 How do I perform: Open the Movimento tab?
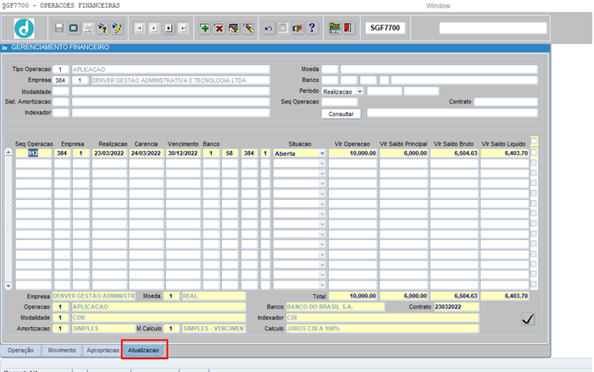coord(61,349)
